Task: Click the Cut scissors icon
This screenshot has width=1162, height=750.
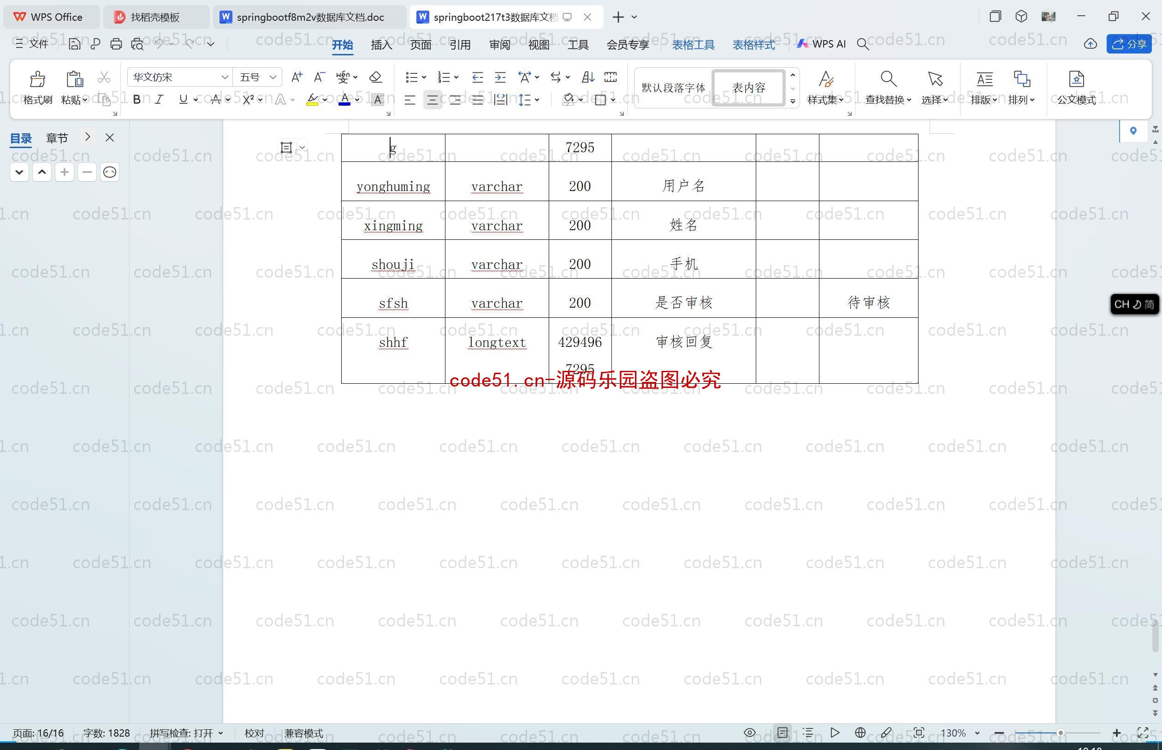Action: coord(104,77)
